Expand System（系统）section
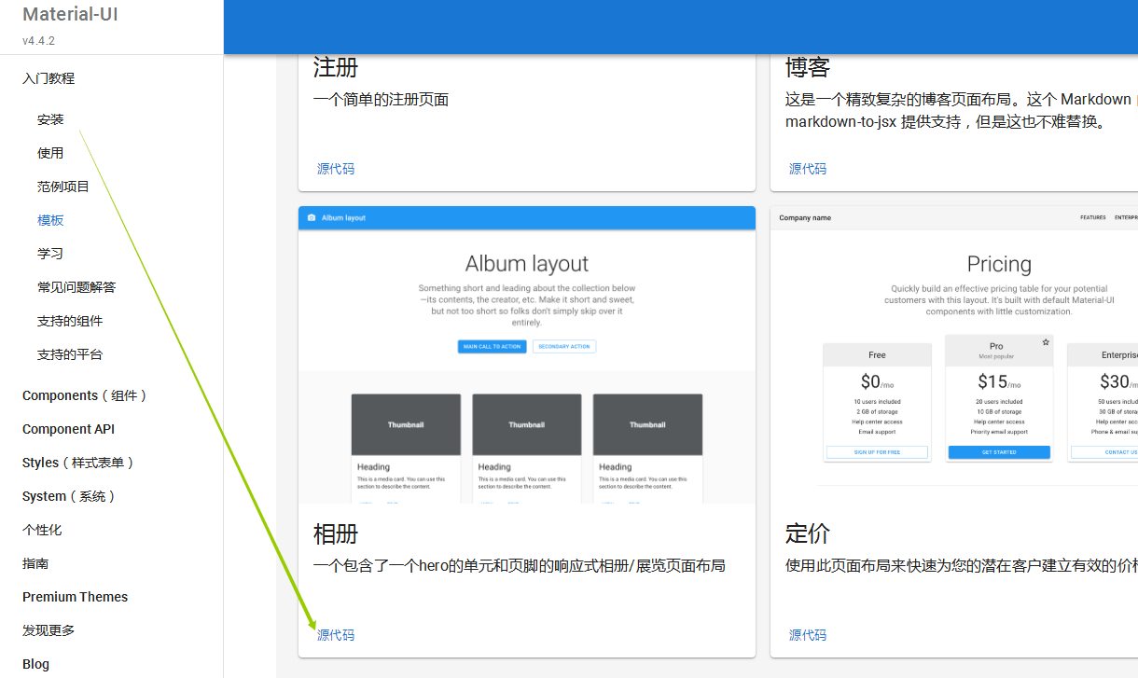 pyautogui.click(x=69, y=496)
